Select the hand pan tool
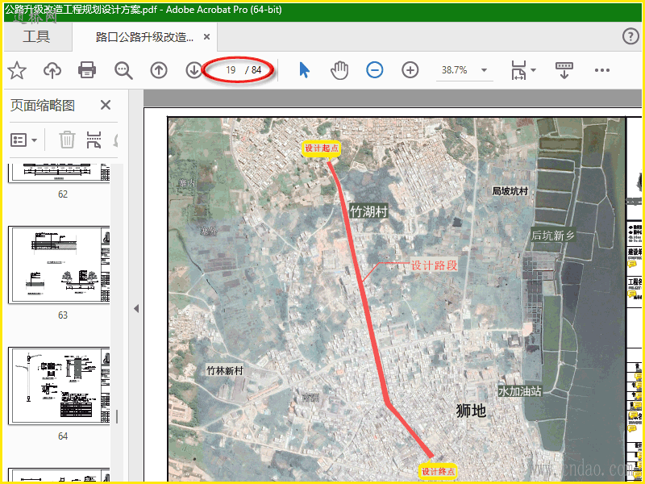Image resolution: width=645 pixels, height=484 pixels. click(339, 70)
